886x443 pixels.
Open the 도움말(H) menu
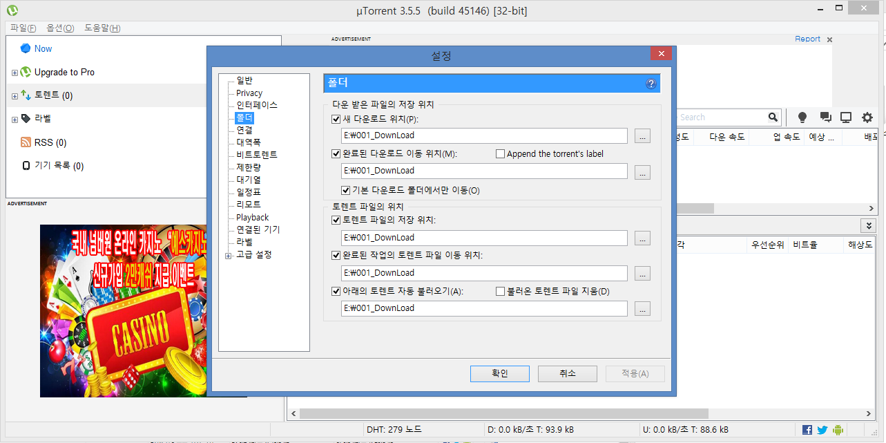click(x=102, y=28)
